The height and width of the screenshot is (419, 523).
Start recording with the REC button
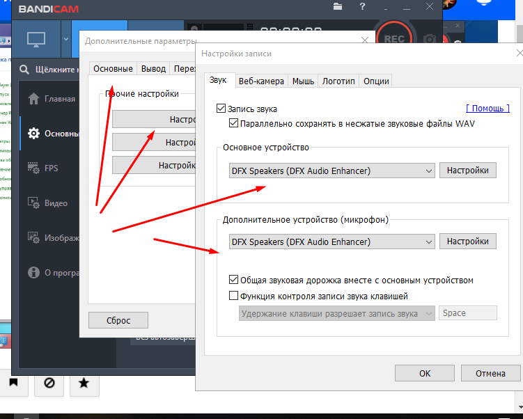tap(394, 38)
